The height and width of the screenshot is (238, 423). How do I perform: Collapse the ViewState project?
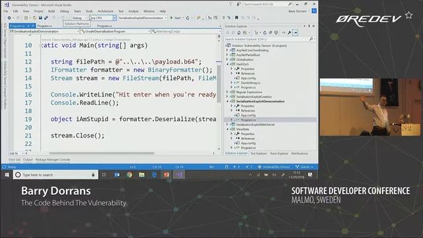pyautogui.click(x=227, y=130)
